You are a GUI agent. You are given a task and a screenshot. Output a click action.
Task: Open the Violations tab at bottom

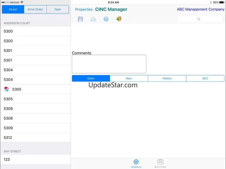click(x=136, y=164)
